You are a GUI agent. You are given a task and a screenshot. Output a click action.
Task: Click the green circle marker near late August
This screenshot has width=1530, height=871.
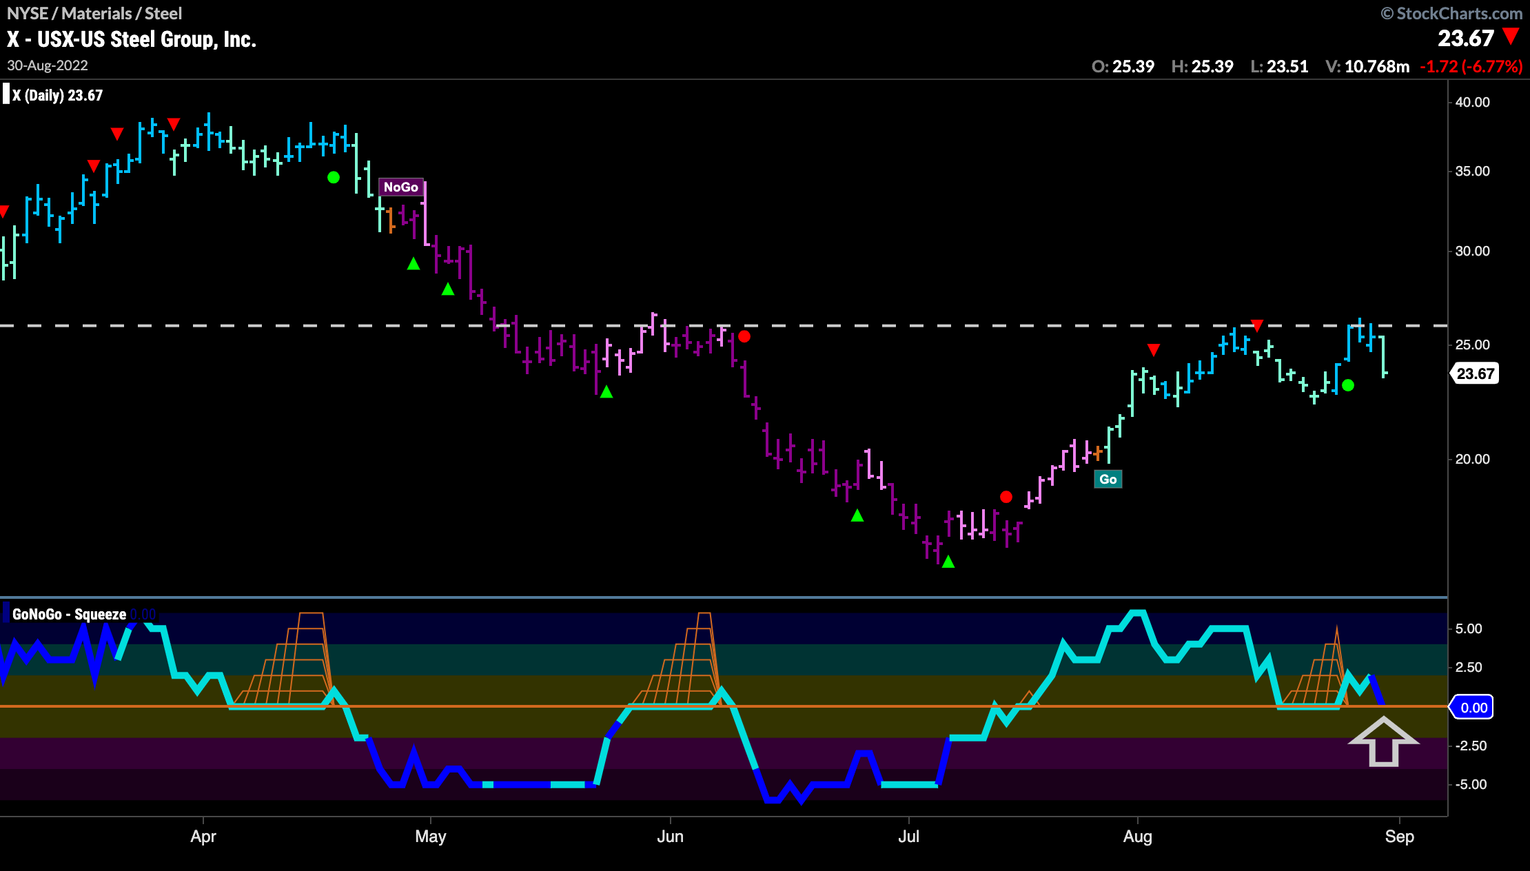click(1348, 385)
